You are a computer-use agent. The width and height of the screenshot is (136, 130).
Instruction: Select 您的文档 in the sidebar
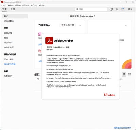(8, 33)
